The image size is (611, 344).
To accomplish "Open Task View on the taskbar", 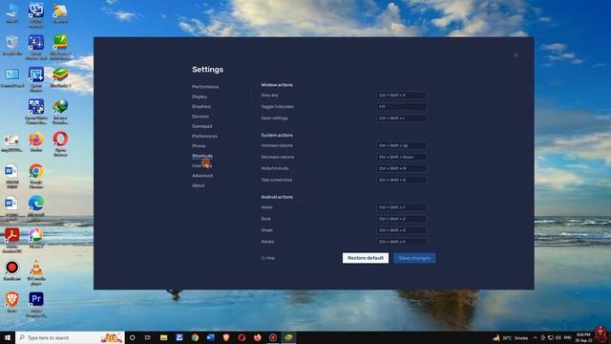I will [148, 337].
